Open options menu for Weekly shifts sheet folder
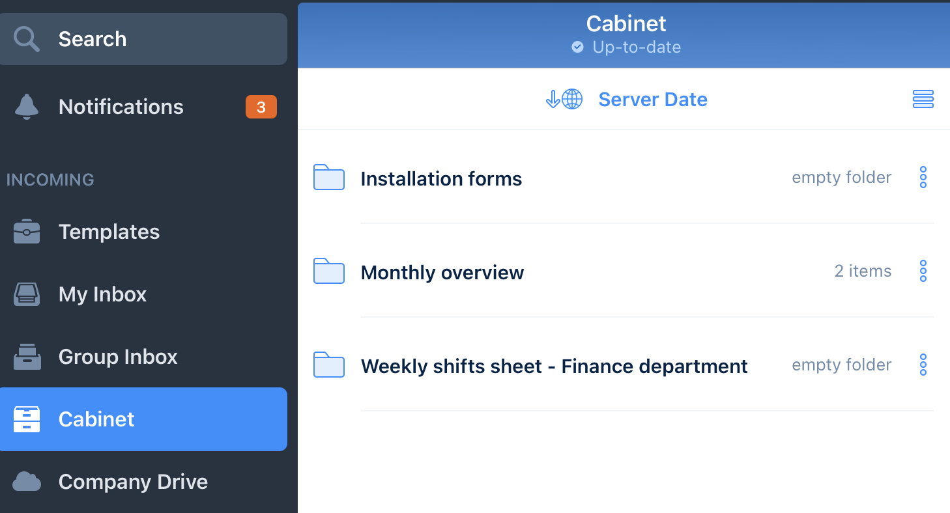 pos(923,365)
